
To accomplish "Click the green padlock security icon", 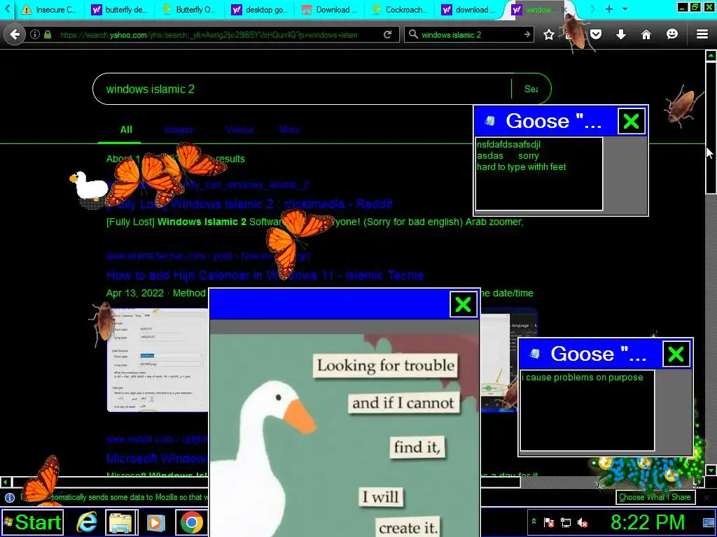I will click(48, 35).
